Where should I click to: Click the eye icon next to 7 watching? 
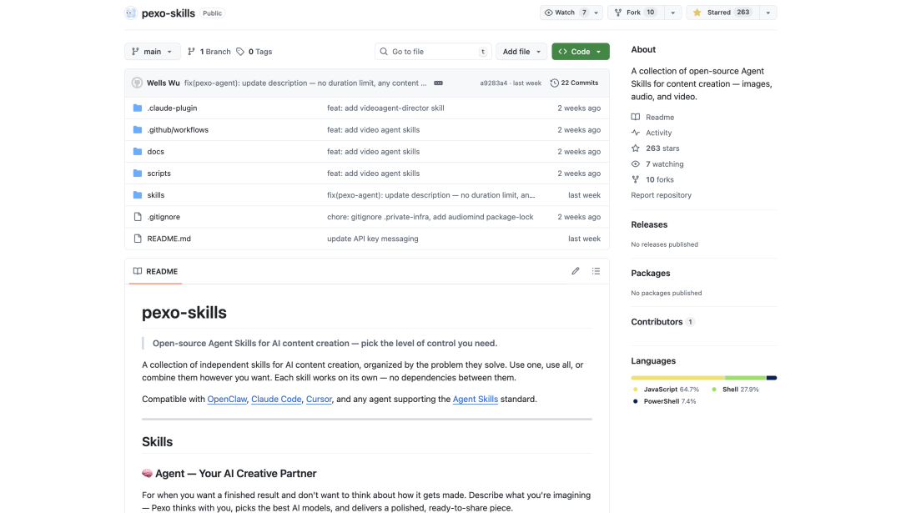[x=636, y=164]
